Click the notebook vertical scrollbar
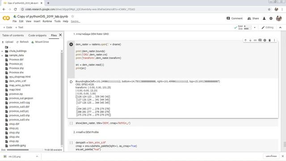Image resolution: width=286 pixels, height=161 pixels. click(285, 144)
